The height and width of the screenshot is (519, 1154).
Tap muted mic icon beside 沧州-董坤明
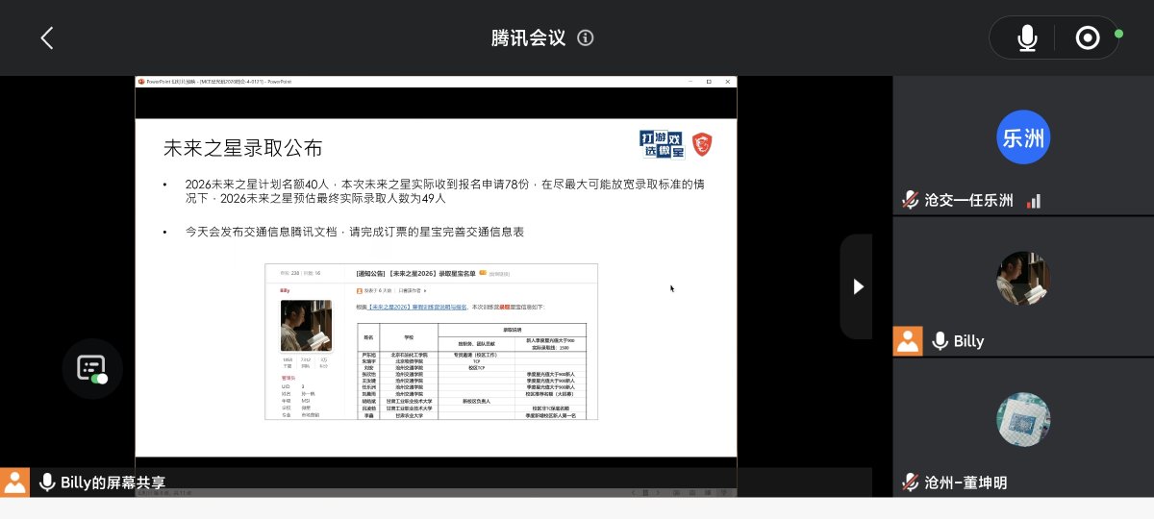(x=910, y=482)
